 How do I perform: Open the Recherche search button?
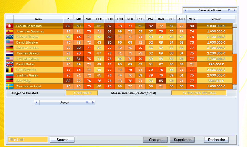coord(216,140)
